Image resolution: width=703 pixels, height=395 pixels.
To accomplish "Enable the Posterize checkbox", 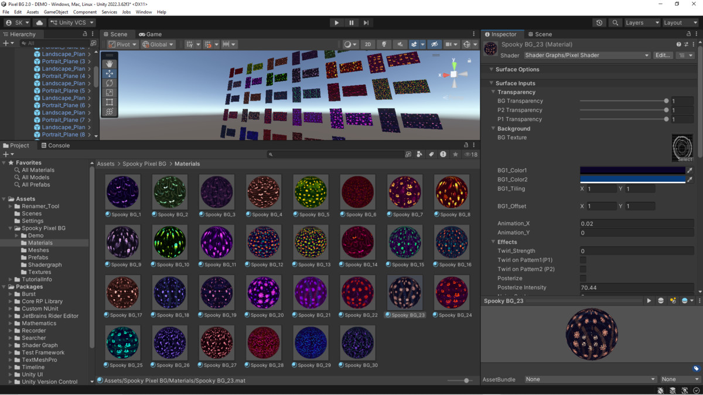I will tap(583, 279).
